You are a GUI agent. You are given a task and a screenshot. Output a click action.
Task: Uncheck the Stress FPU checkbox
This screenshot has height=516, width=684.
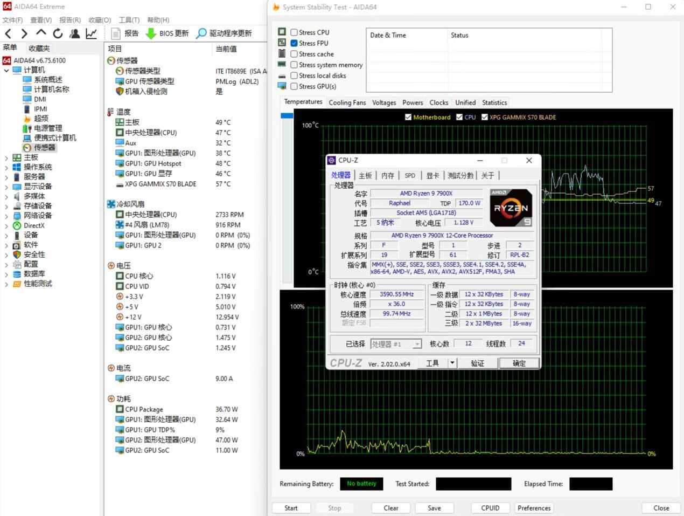pos(294,43)
